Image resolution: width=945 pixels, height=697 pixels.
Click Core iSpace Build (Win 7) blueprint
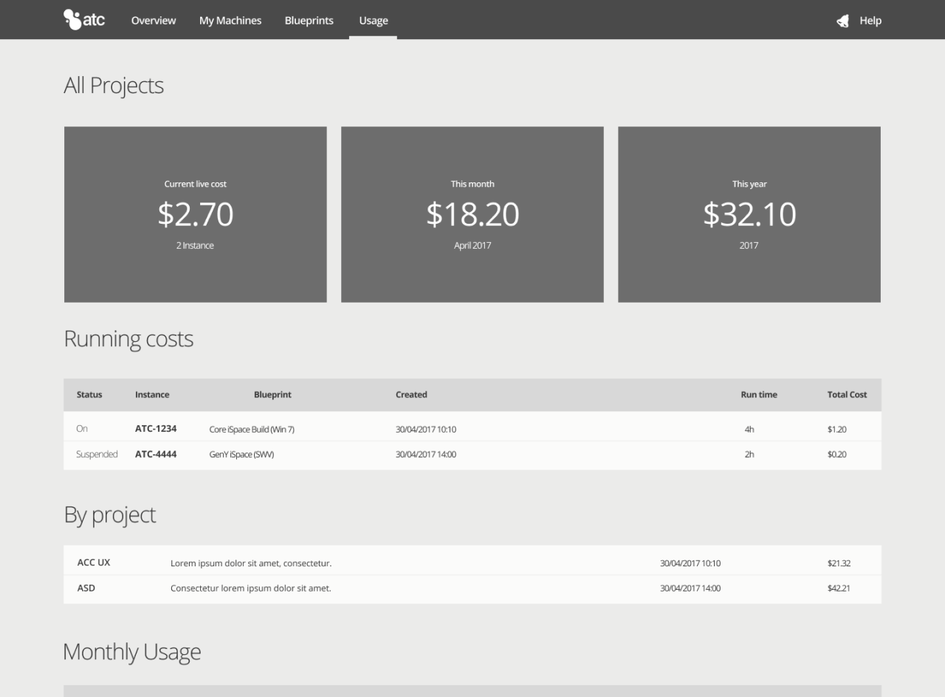click(x=252, y=429)
